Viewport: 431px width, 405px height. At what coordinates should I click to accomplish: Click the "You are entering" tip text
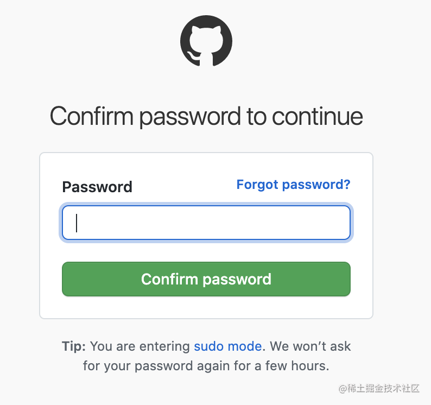140,346
